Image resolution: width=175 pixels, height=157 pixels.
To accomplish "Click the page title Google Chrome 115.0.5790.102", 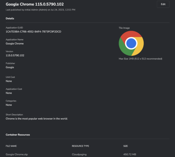I will [x=35, y=4].
